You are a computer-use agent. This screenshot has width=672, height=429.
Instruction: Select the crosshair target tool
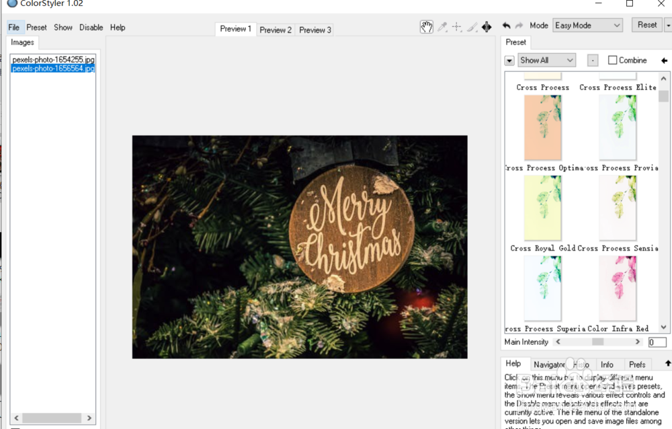tap(457, 27)
